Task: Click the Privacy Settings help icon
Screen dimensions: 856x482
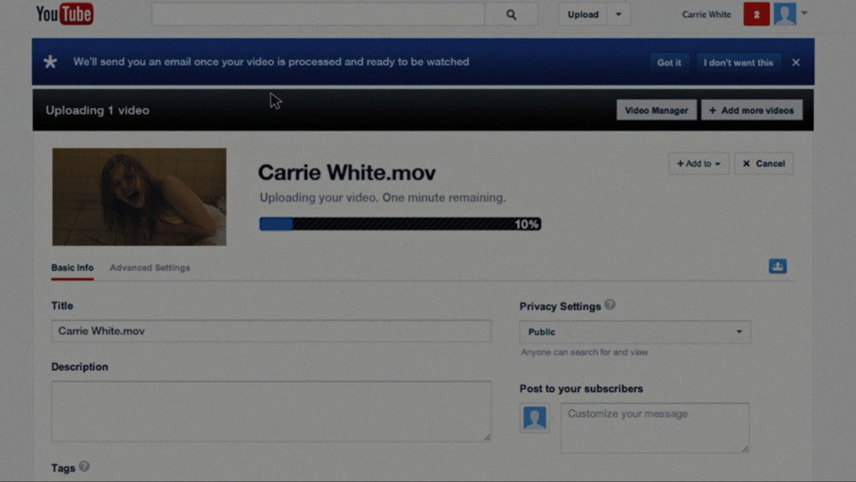Action: click(x=610, y=305)
